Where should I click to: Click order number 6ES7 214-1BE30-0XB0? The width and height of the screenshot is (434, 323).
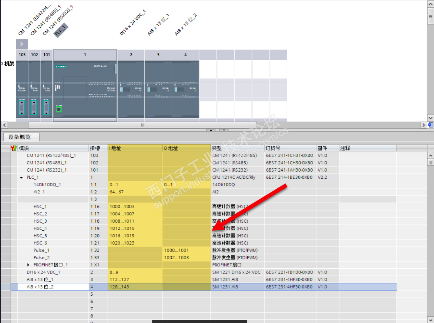(x=290, y=178)
